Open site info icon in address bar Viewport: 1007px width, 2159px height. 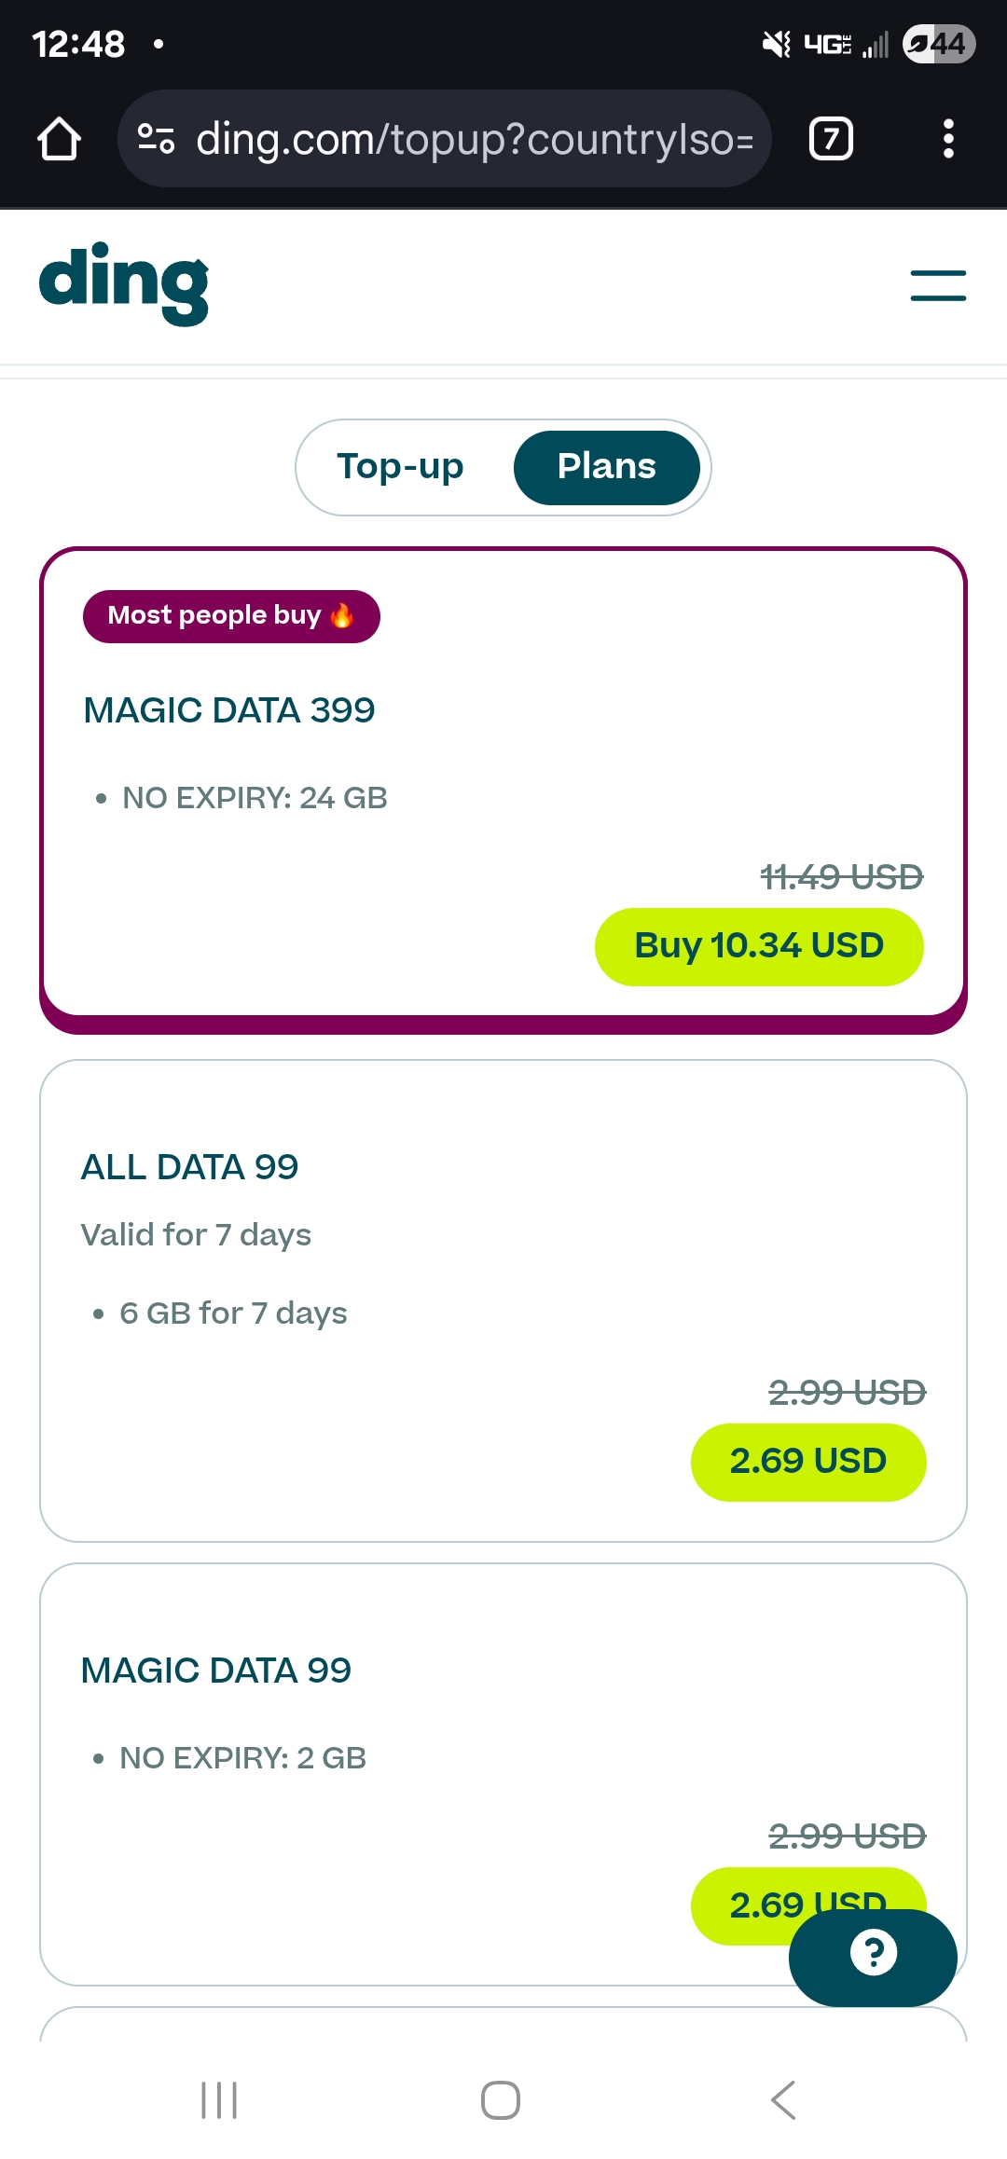tap(156, 139)
